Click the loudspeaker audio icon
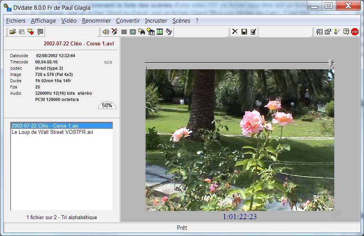This screenshot has height=236, width=364. tap(106, 32)
